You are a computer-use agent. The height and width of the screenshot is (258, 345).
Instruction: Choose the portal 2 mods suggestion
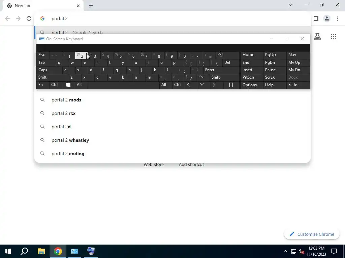click(x=172, y=100)
